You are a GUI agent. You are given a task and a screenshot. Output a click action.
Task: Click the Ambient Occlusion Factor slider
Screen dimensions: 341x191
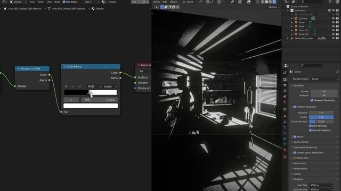point(321,117)
